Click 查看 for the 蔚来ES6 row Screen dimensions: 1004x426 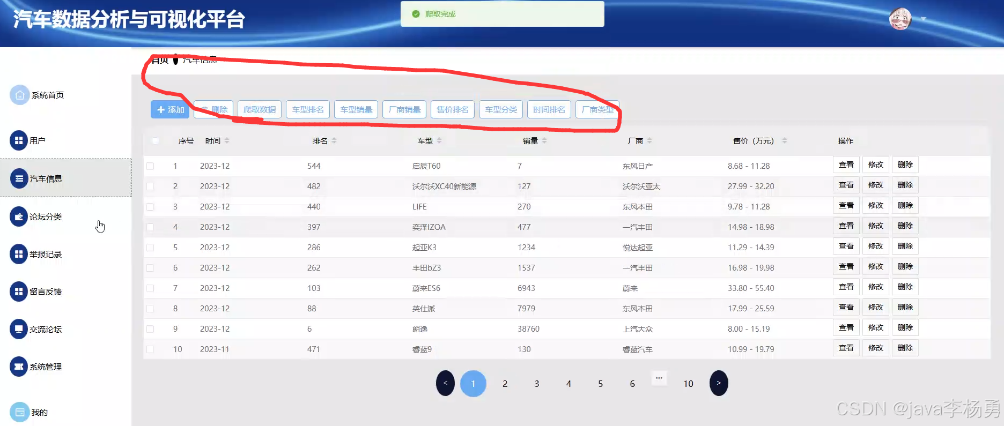pos(846,287)
